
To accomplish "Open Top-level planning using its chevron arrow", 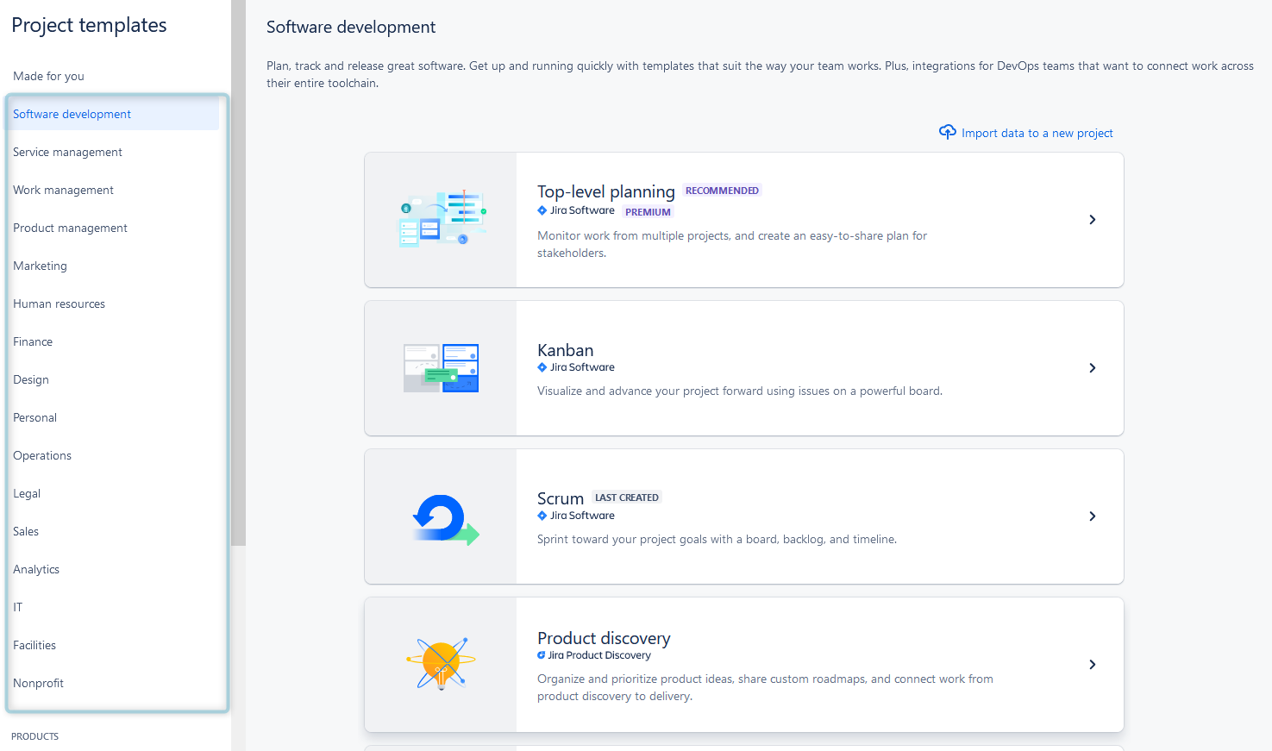I will 1093,220.
